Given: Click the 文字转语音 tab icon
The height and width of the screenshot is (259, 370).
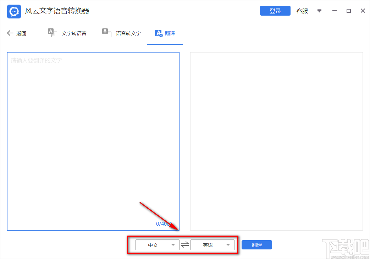Looking at the screenshot, I should pyautogui.click(x=53, y=33).
